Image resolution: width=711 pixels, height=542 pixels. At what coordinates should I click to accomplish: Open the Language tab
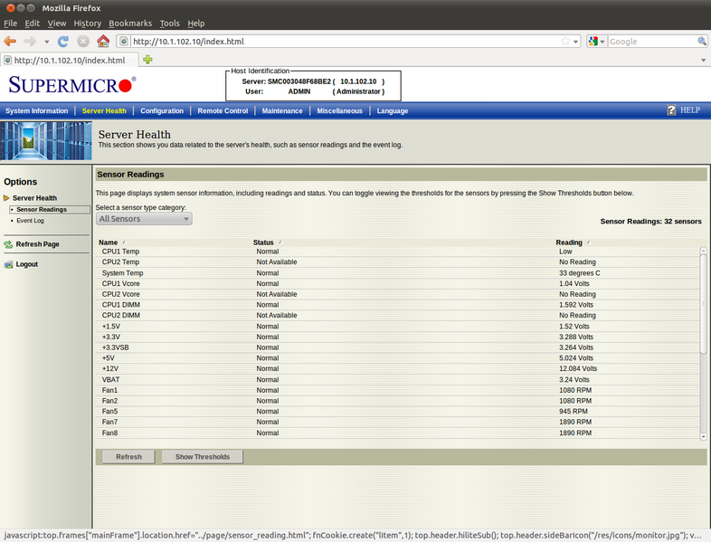click(393, 110)
